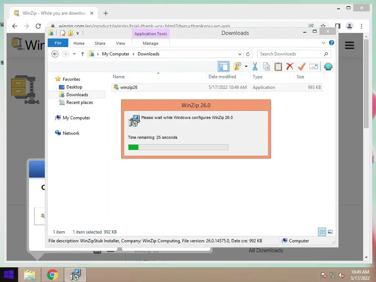Open the File ribbon tab

point(58,43)
